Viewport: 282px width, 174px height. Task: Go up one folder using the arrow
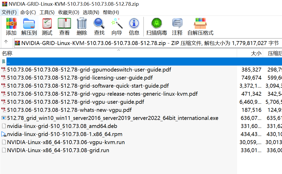[6, 42]
